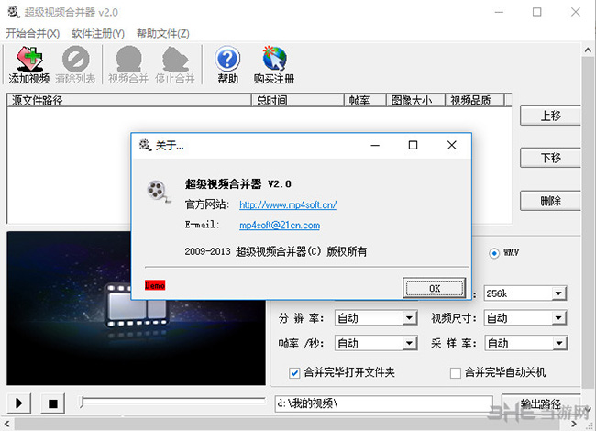The height and width of the screenshot is (431, 596).
Task: Click the 总时间 column header
Action: 298,100
